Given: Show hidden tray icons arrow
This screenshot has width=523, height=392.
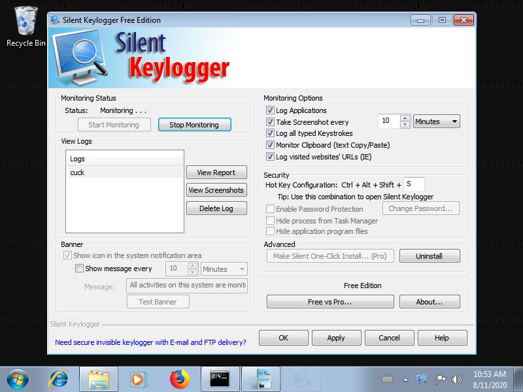Looking at the screenshot, I should point(405,380).
